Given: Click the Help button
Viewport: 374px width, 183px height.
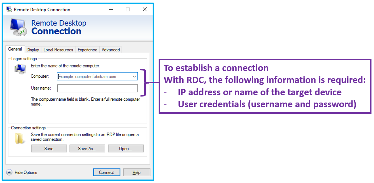Looking at the screenshot, I should coord(137,172).
